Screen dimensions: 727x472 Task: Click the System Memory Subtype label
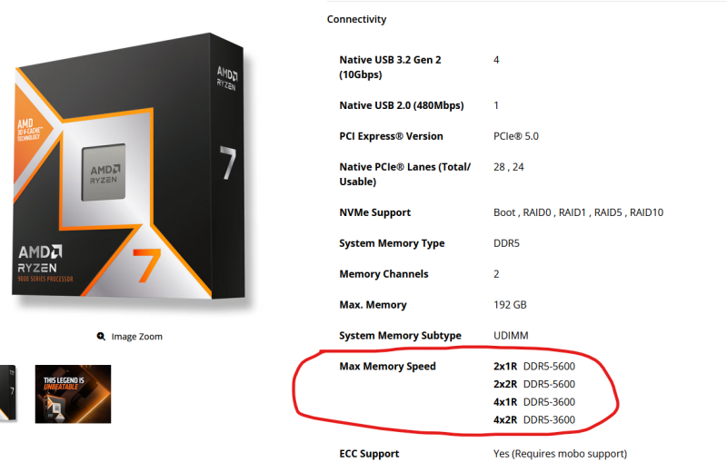[x=400, y=336]
